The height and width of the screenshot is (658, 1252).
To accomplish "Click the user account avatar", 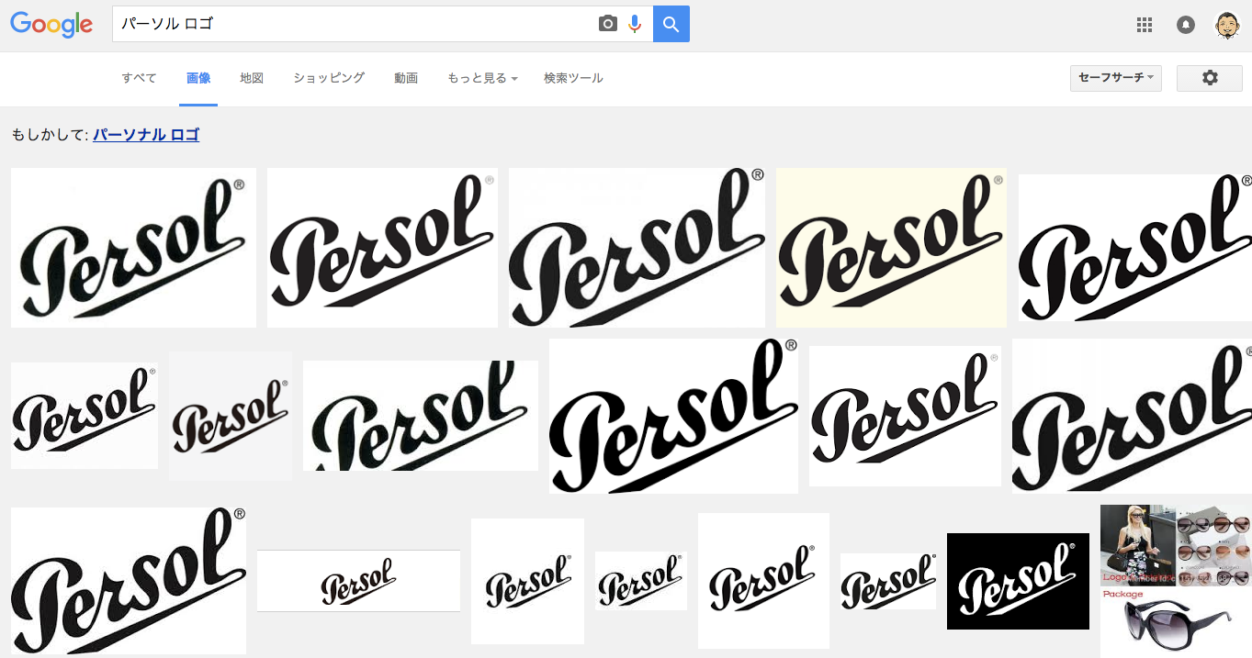I will pyautogui.click(x=1227, y=25).
